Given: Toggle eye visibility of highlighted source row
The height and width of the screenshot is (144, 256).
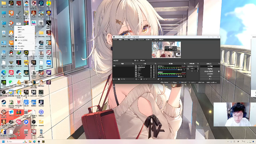Looking at the screenshot, I should [151, 67].
